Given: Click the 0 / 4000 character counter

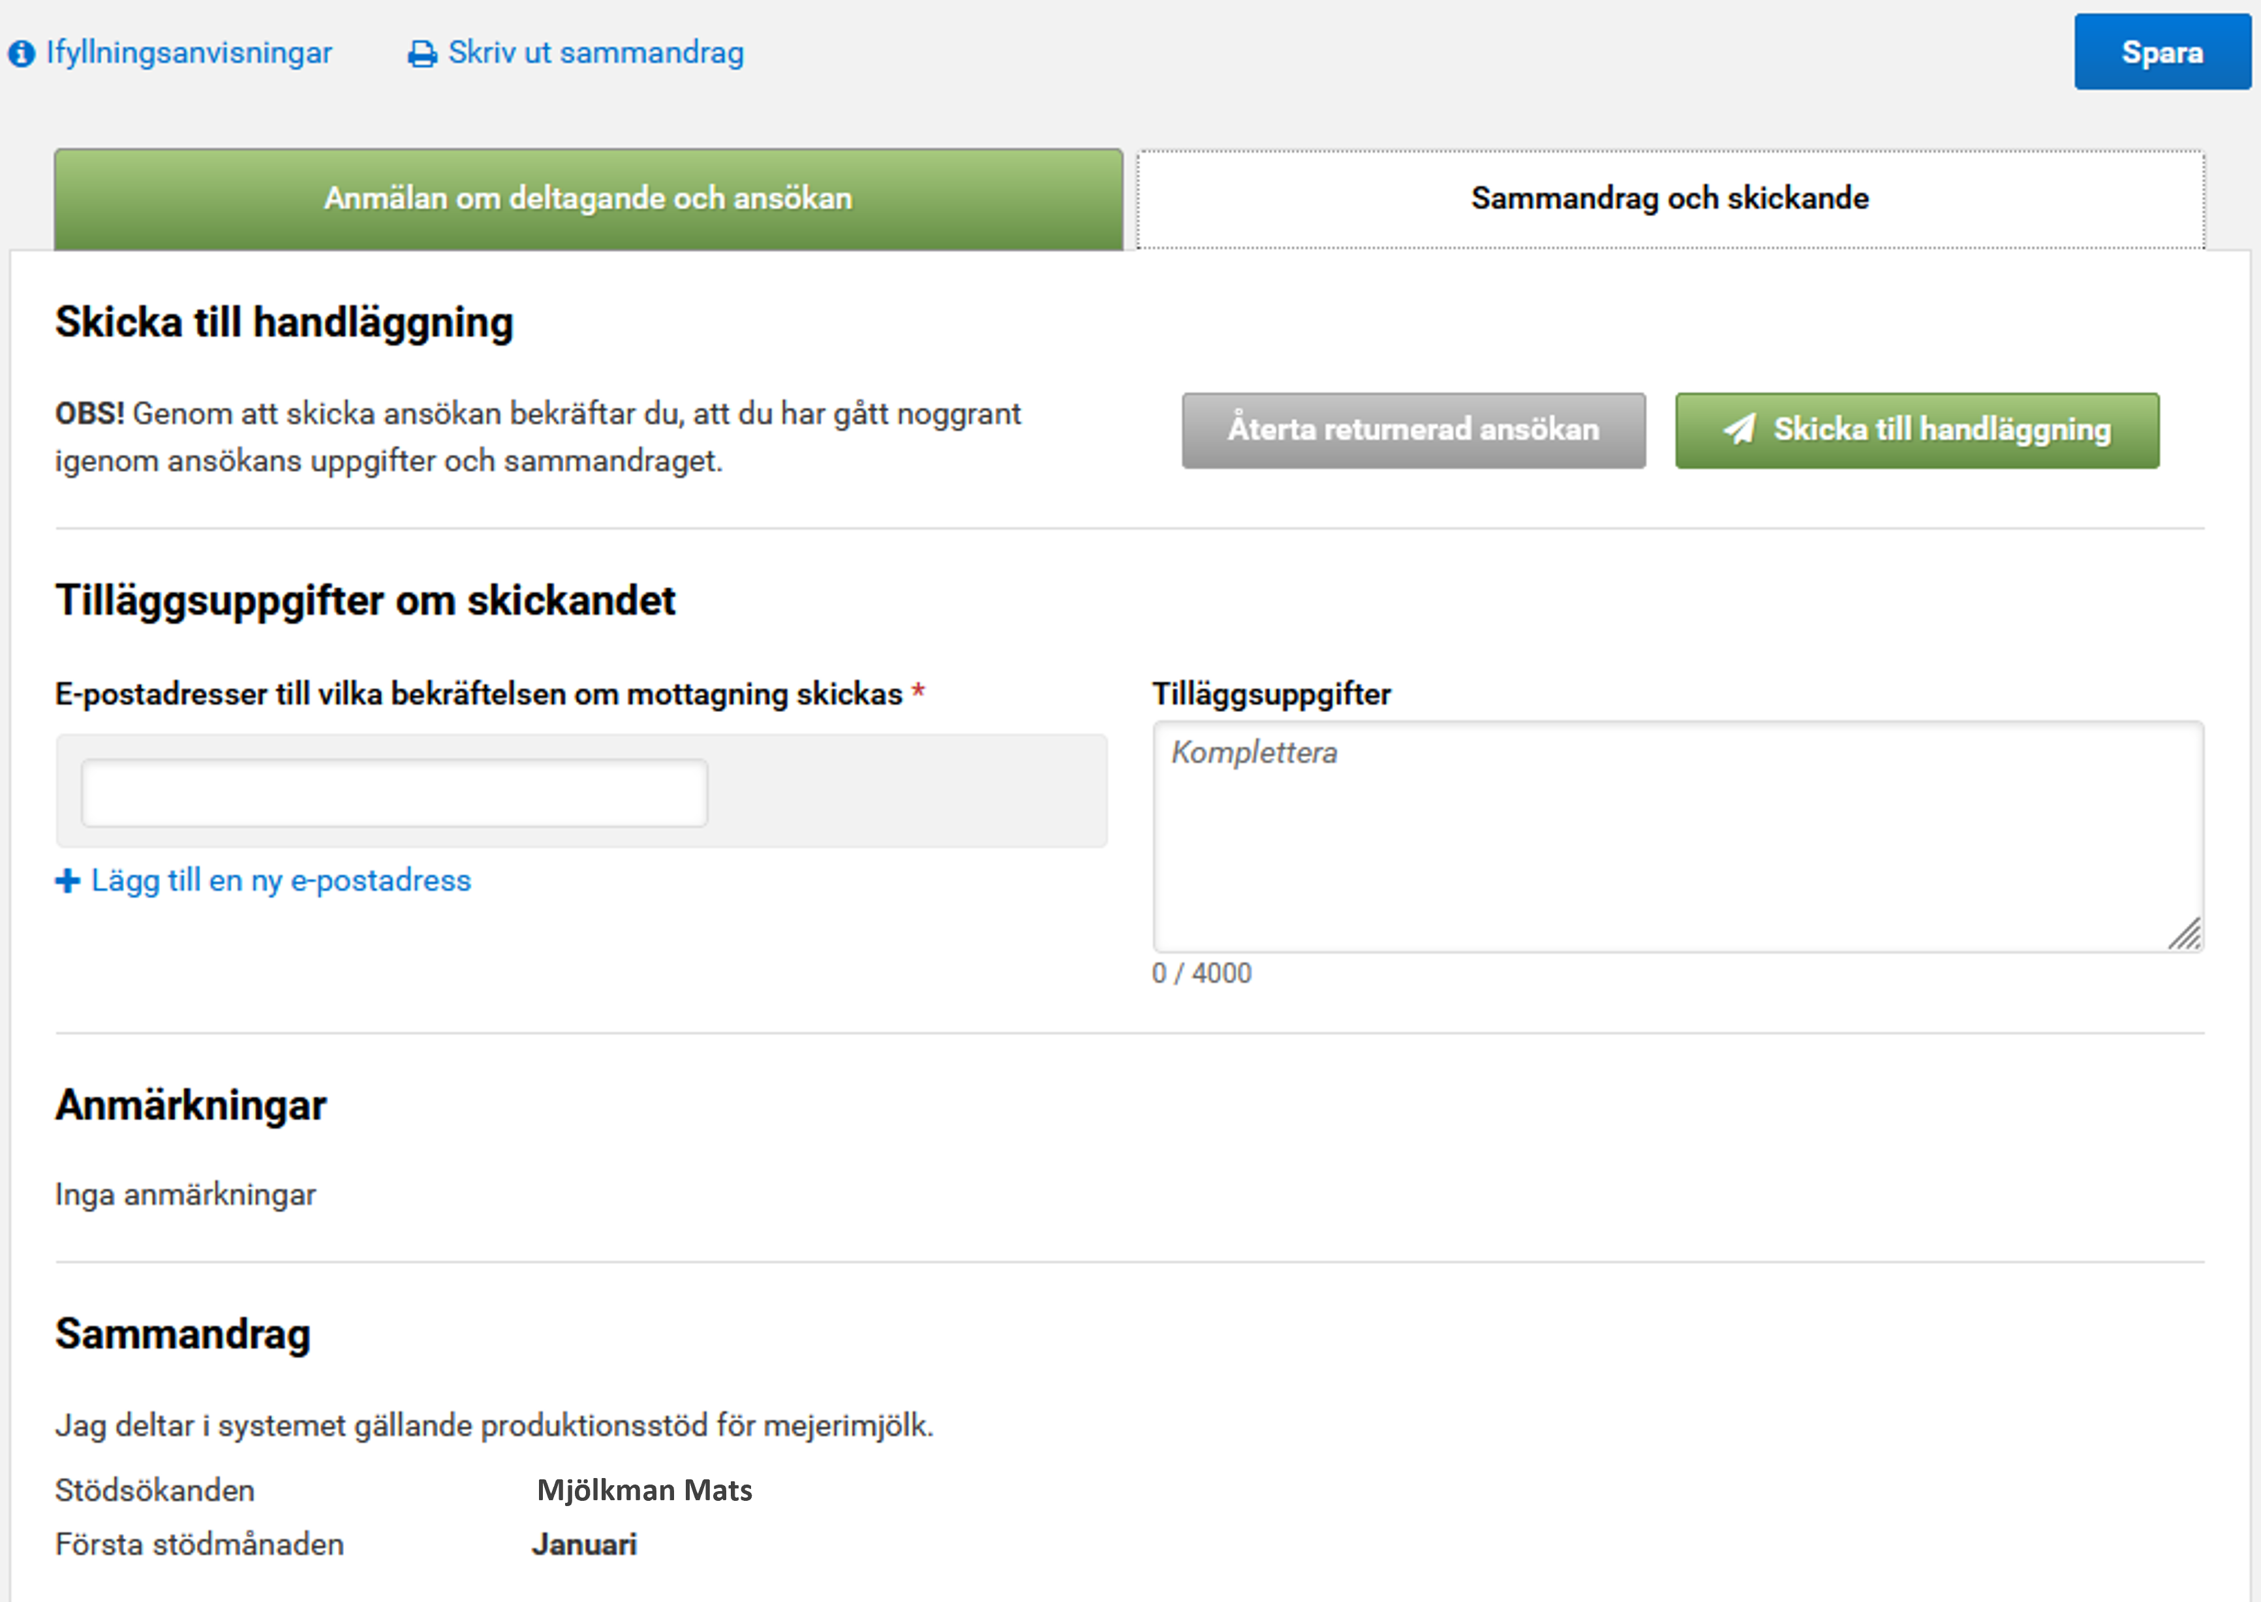Looking at the screenshot, I should coord(1201,973).
